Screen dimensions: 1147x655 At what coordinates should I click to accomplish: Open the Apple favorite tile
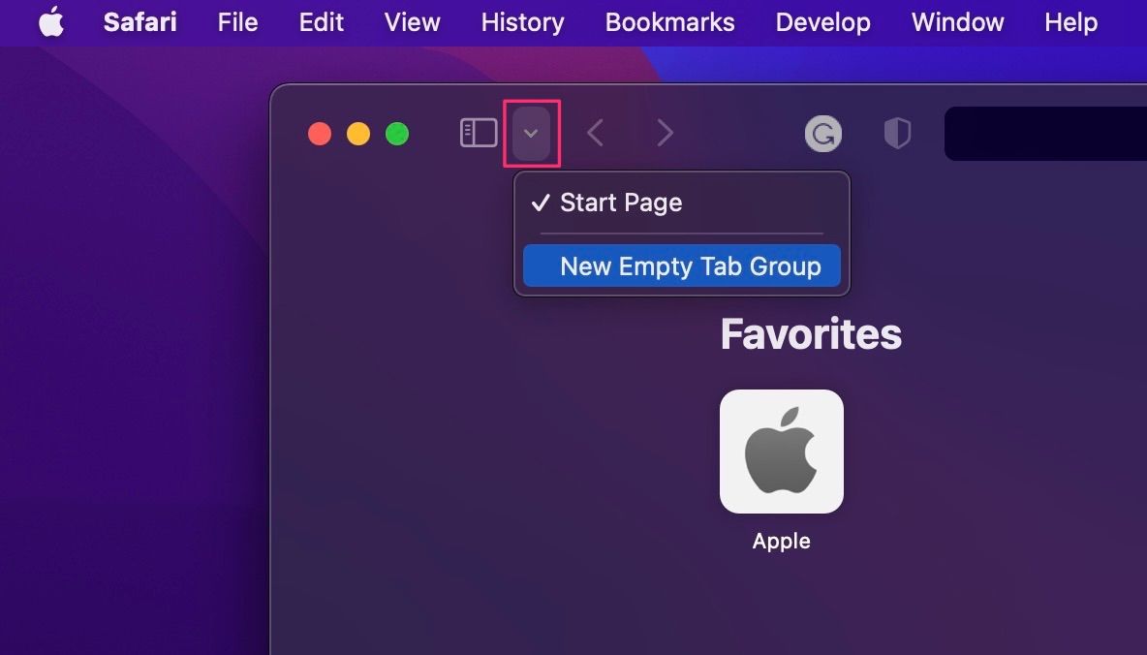(781, 452)
